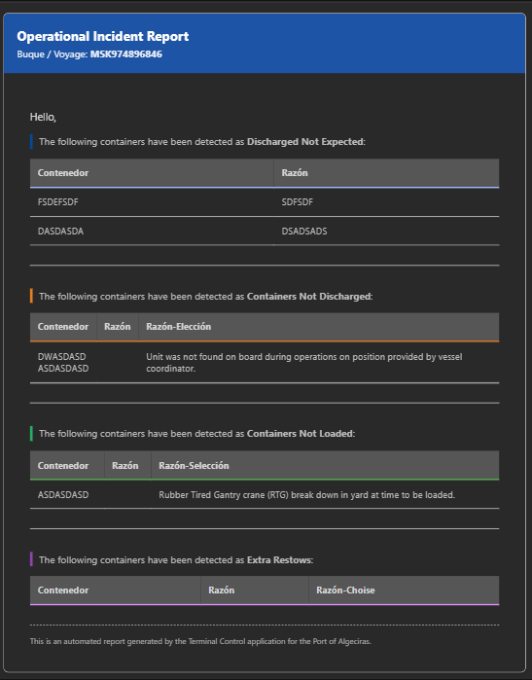Click the Rubber Tired Gantry crane reason text

pos(307,495)
